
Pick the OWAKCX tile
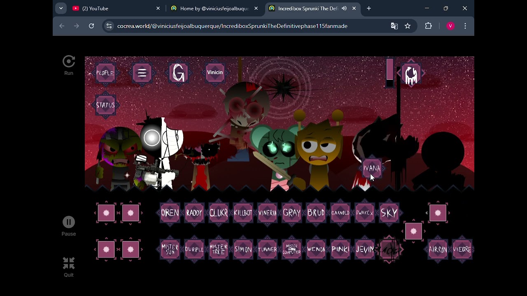coord(365,213)
